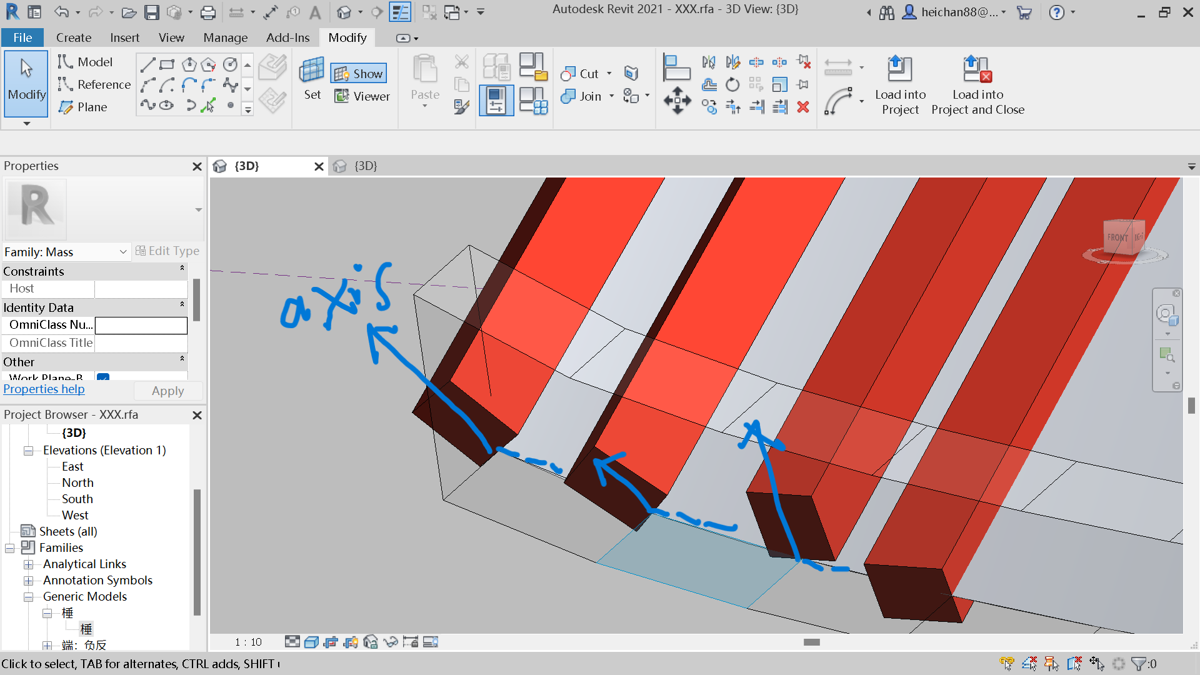Open the File menu
1200x675 pixels.
coord(22,37)
